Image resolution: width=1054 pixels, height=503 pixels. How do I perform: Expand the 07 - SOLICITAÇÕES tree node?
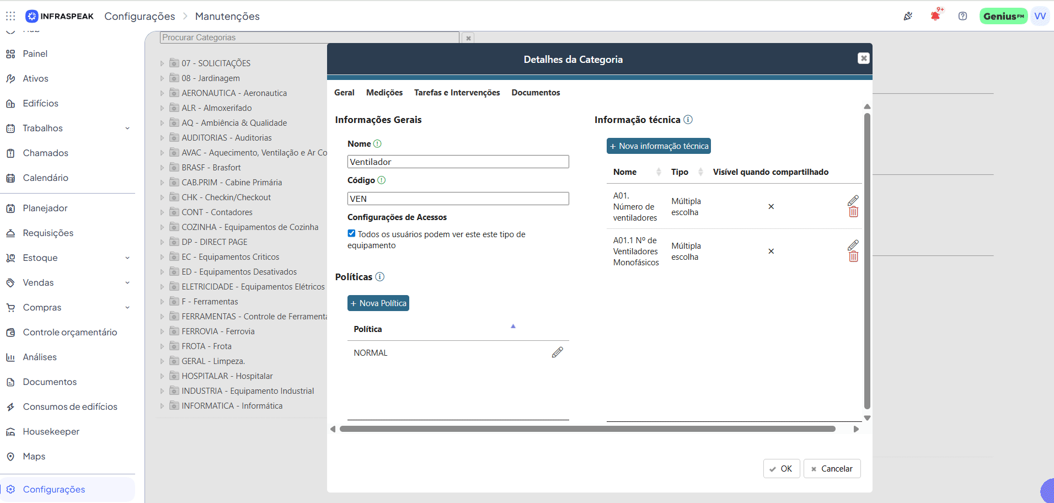tap(162, 63)
